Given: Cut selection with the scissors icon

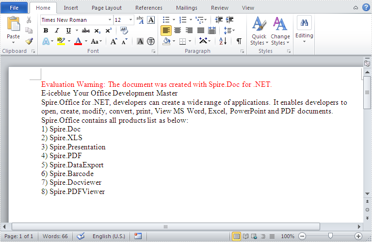Looking at the screenshot, I should (29, 20).
